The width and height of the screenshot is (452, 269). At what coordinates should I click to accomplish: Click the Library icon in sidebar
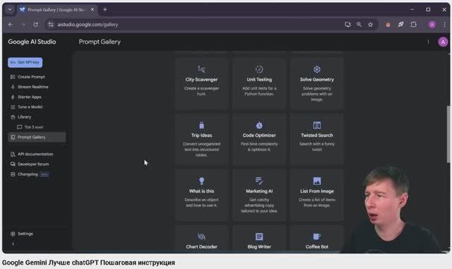point(13,117)
